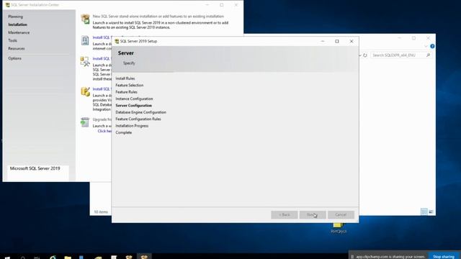The image size is (461, 259).
Task: Click the Upgrade icon in Installation Center
Action: [x=85, y=122]
